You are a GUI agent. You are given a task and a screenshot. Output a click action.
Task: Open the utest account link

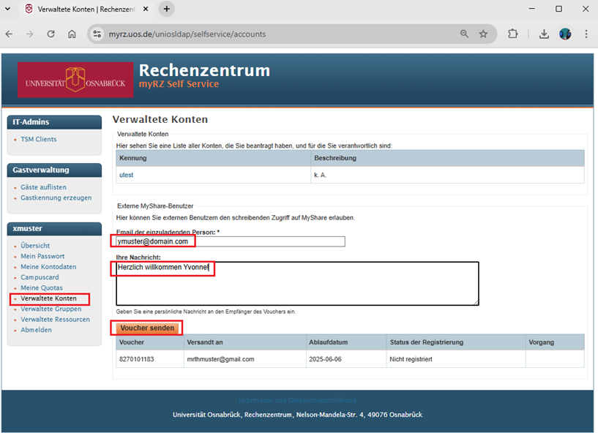click(x=126, y=176)
